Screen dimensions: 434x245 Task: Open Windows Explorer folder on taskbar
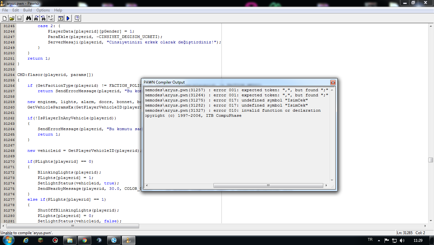click(x=70, y=240)
